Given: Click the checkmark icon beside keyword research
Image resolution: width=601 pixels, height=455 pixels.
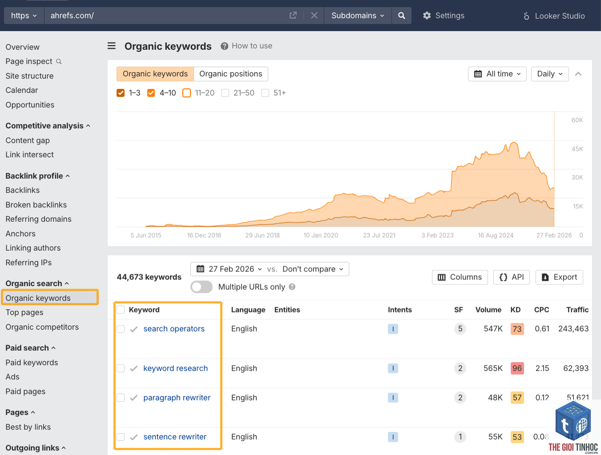Looking at the screenshot, I should [x=133, y=368].
